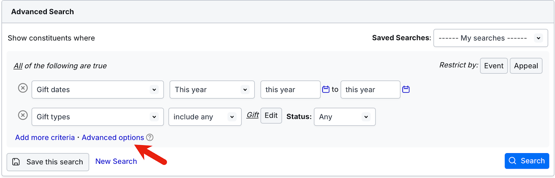Restrict search by Event
Screen dimensions: 555x178
pyautogui.click(x=494, y=66)
